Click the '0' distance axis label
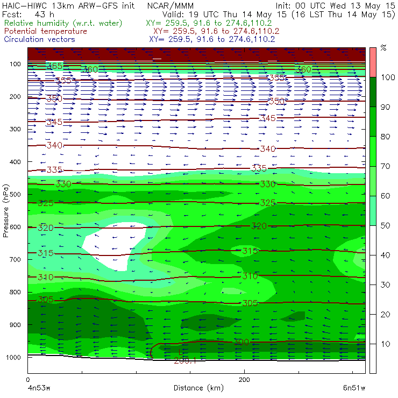 27,380
